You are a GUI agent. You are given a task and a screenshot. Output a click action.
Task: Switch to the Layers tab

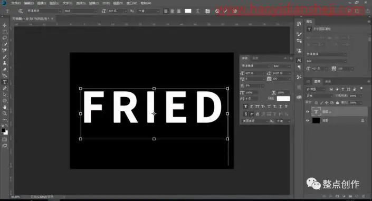pyautogui.click(x=317, y=81)
